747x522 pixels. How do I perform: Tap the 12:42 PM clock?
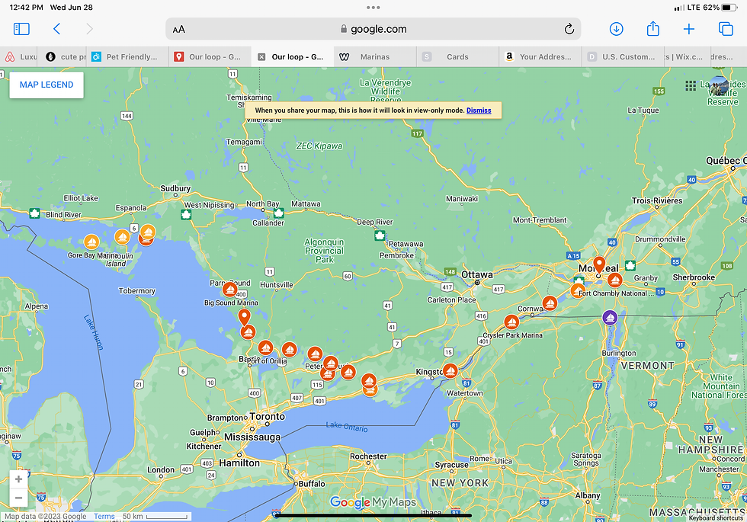[26, 8]
